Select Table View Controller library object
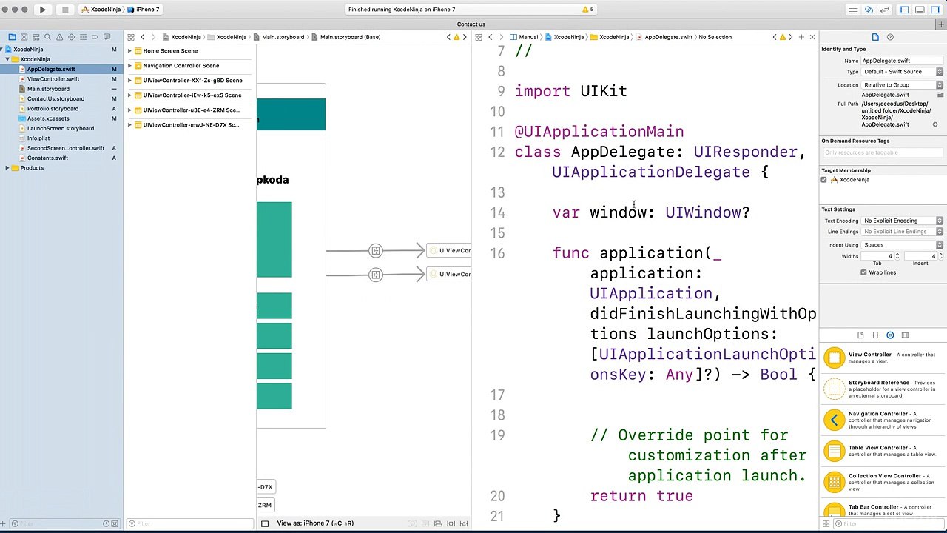The image size is (947, 533). [882, 451]
